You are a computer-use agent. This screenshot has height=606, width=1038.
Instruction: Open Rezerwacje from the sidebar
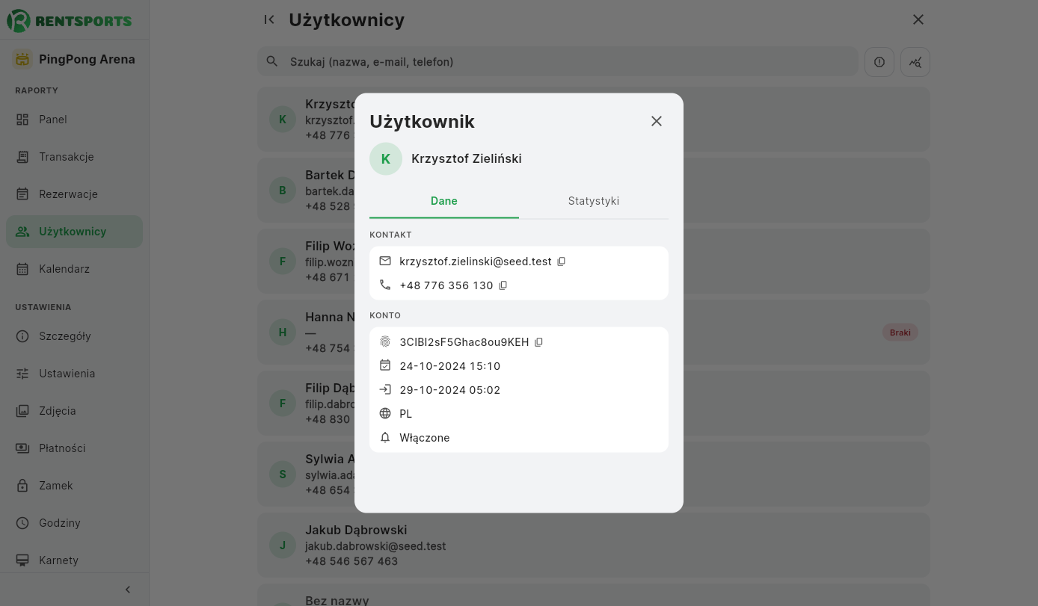click(x=74, y=194)
